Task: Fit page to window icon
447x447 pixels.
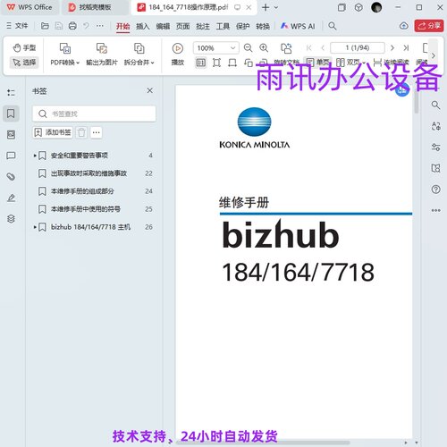Action: pos(216,63)
